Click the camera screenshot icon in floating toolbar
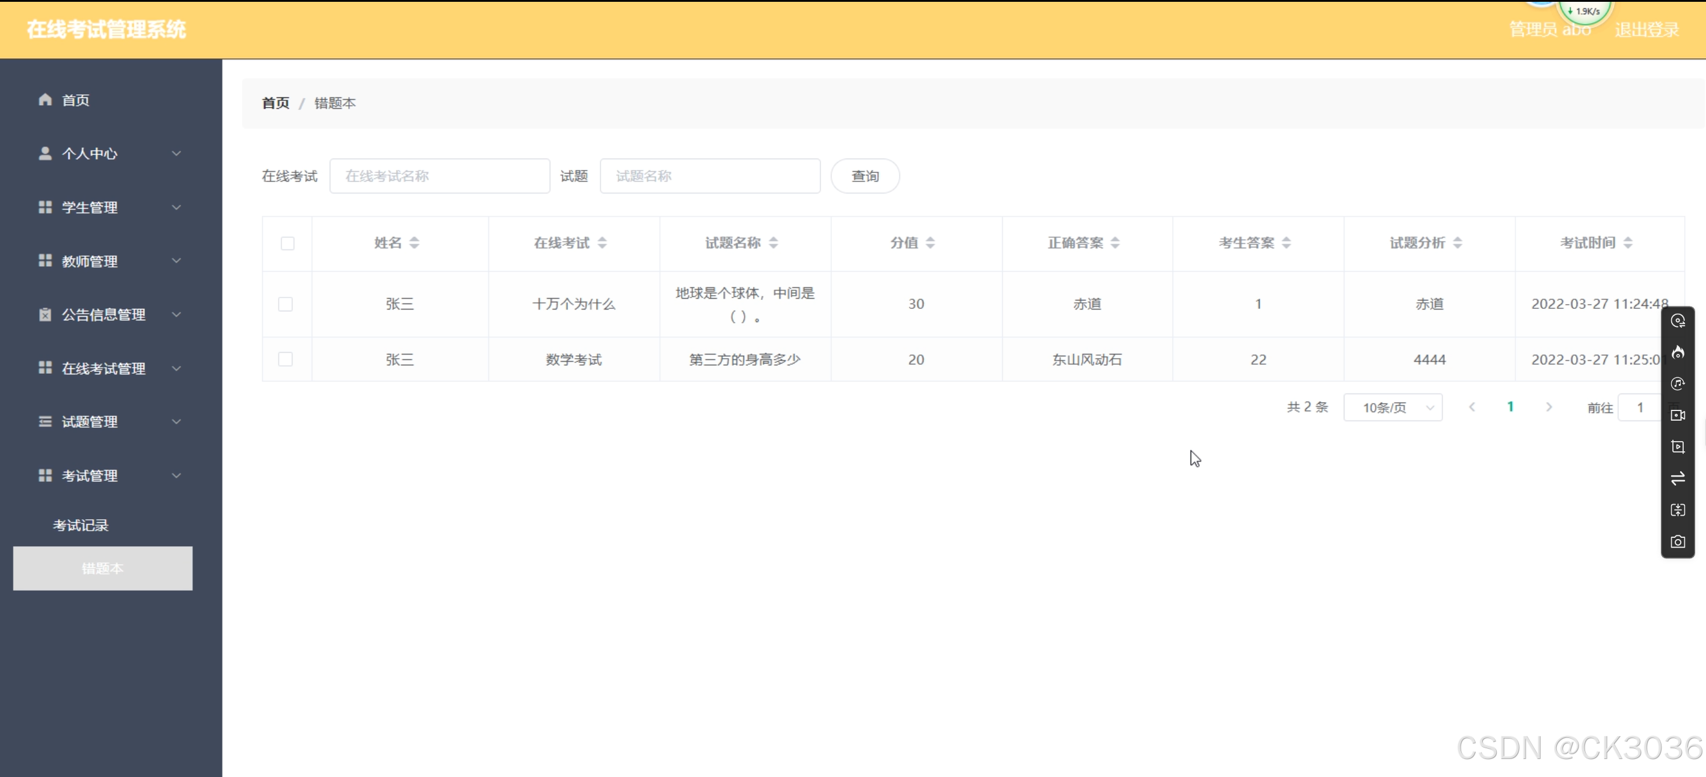 [1678, 541]
